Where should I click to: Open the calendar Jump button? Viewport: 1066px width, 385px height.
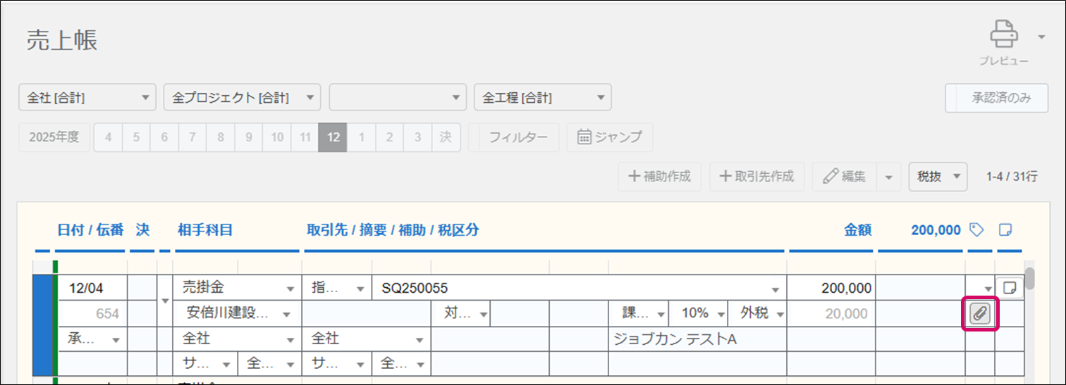click(609, 137)
